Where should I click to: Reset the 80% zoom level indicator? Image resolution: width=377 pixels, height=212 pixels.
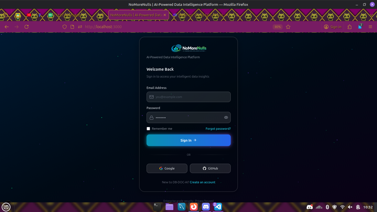point(278,27)
